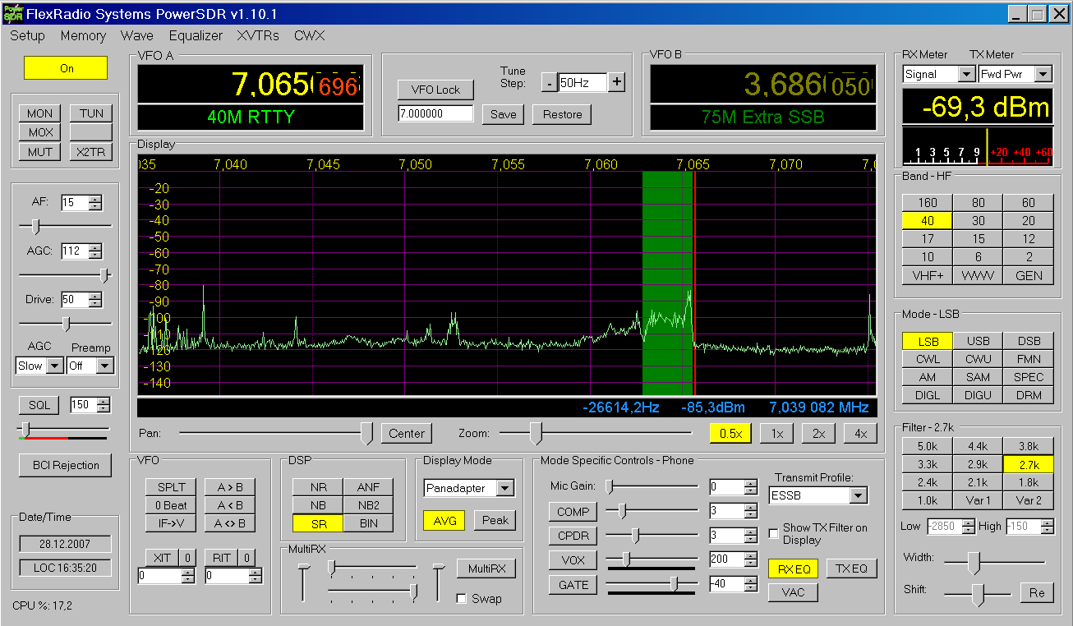Viewport: 1073px width, 626px height.
Task: Enable the NR noise reduction button
Action: (x=318, y=487)
